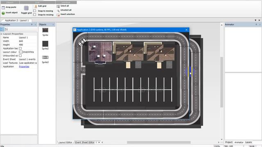Switch to the Application 2 : Layout 1 tab
This screenshot has width=262, height=147.
pyautogui.click(x=17, y=20)
